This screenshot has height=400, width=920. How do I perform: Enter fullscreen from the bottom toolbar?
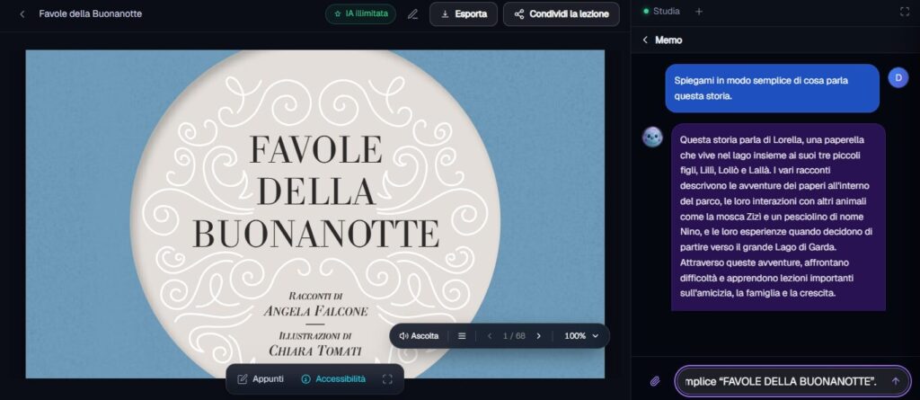pyautogui.click(x=387, y=379)
